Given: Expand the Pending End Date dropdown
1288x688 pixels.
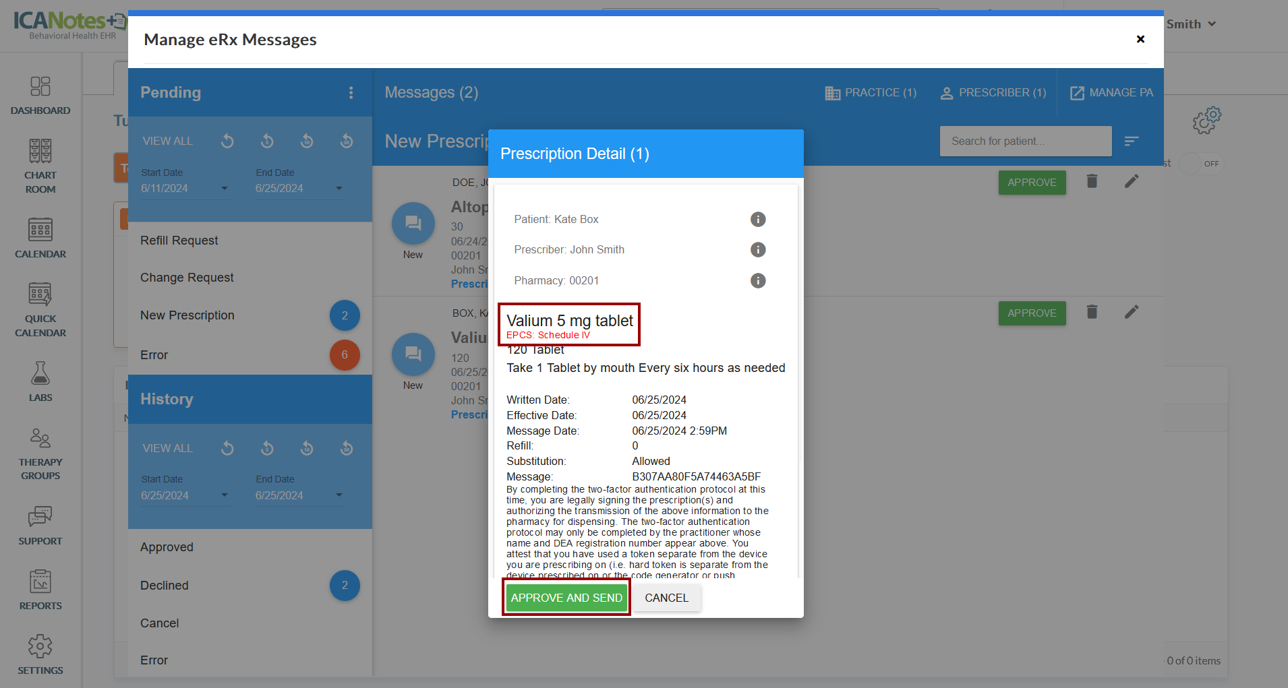Looking at the screenshot, I should tap(339, 189).
